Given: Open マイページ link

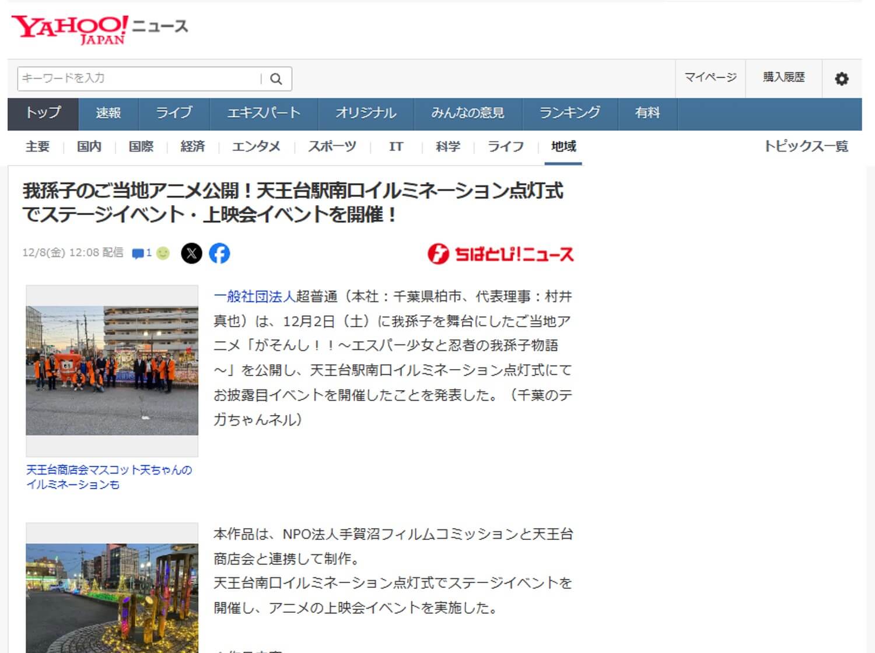Looking at the screenshot, I should [x=710, y=78].
